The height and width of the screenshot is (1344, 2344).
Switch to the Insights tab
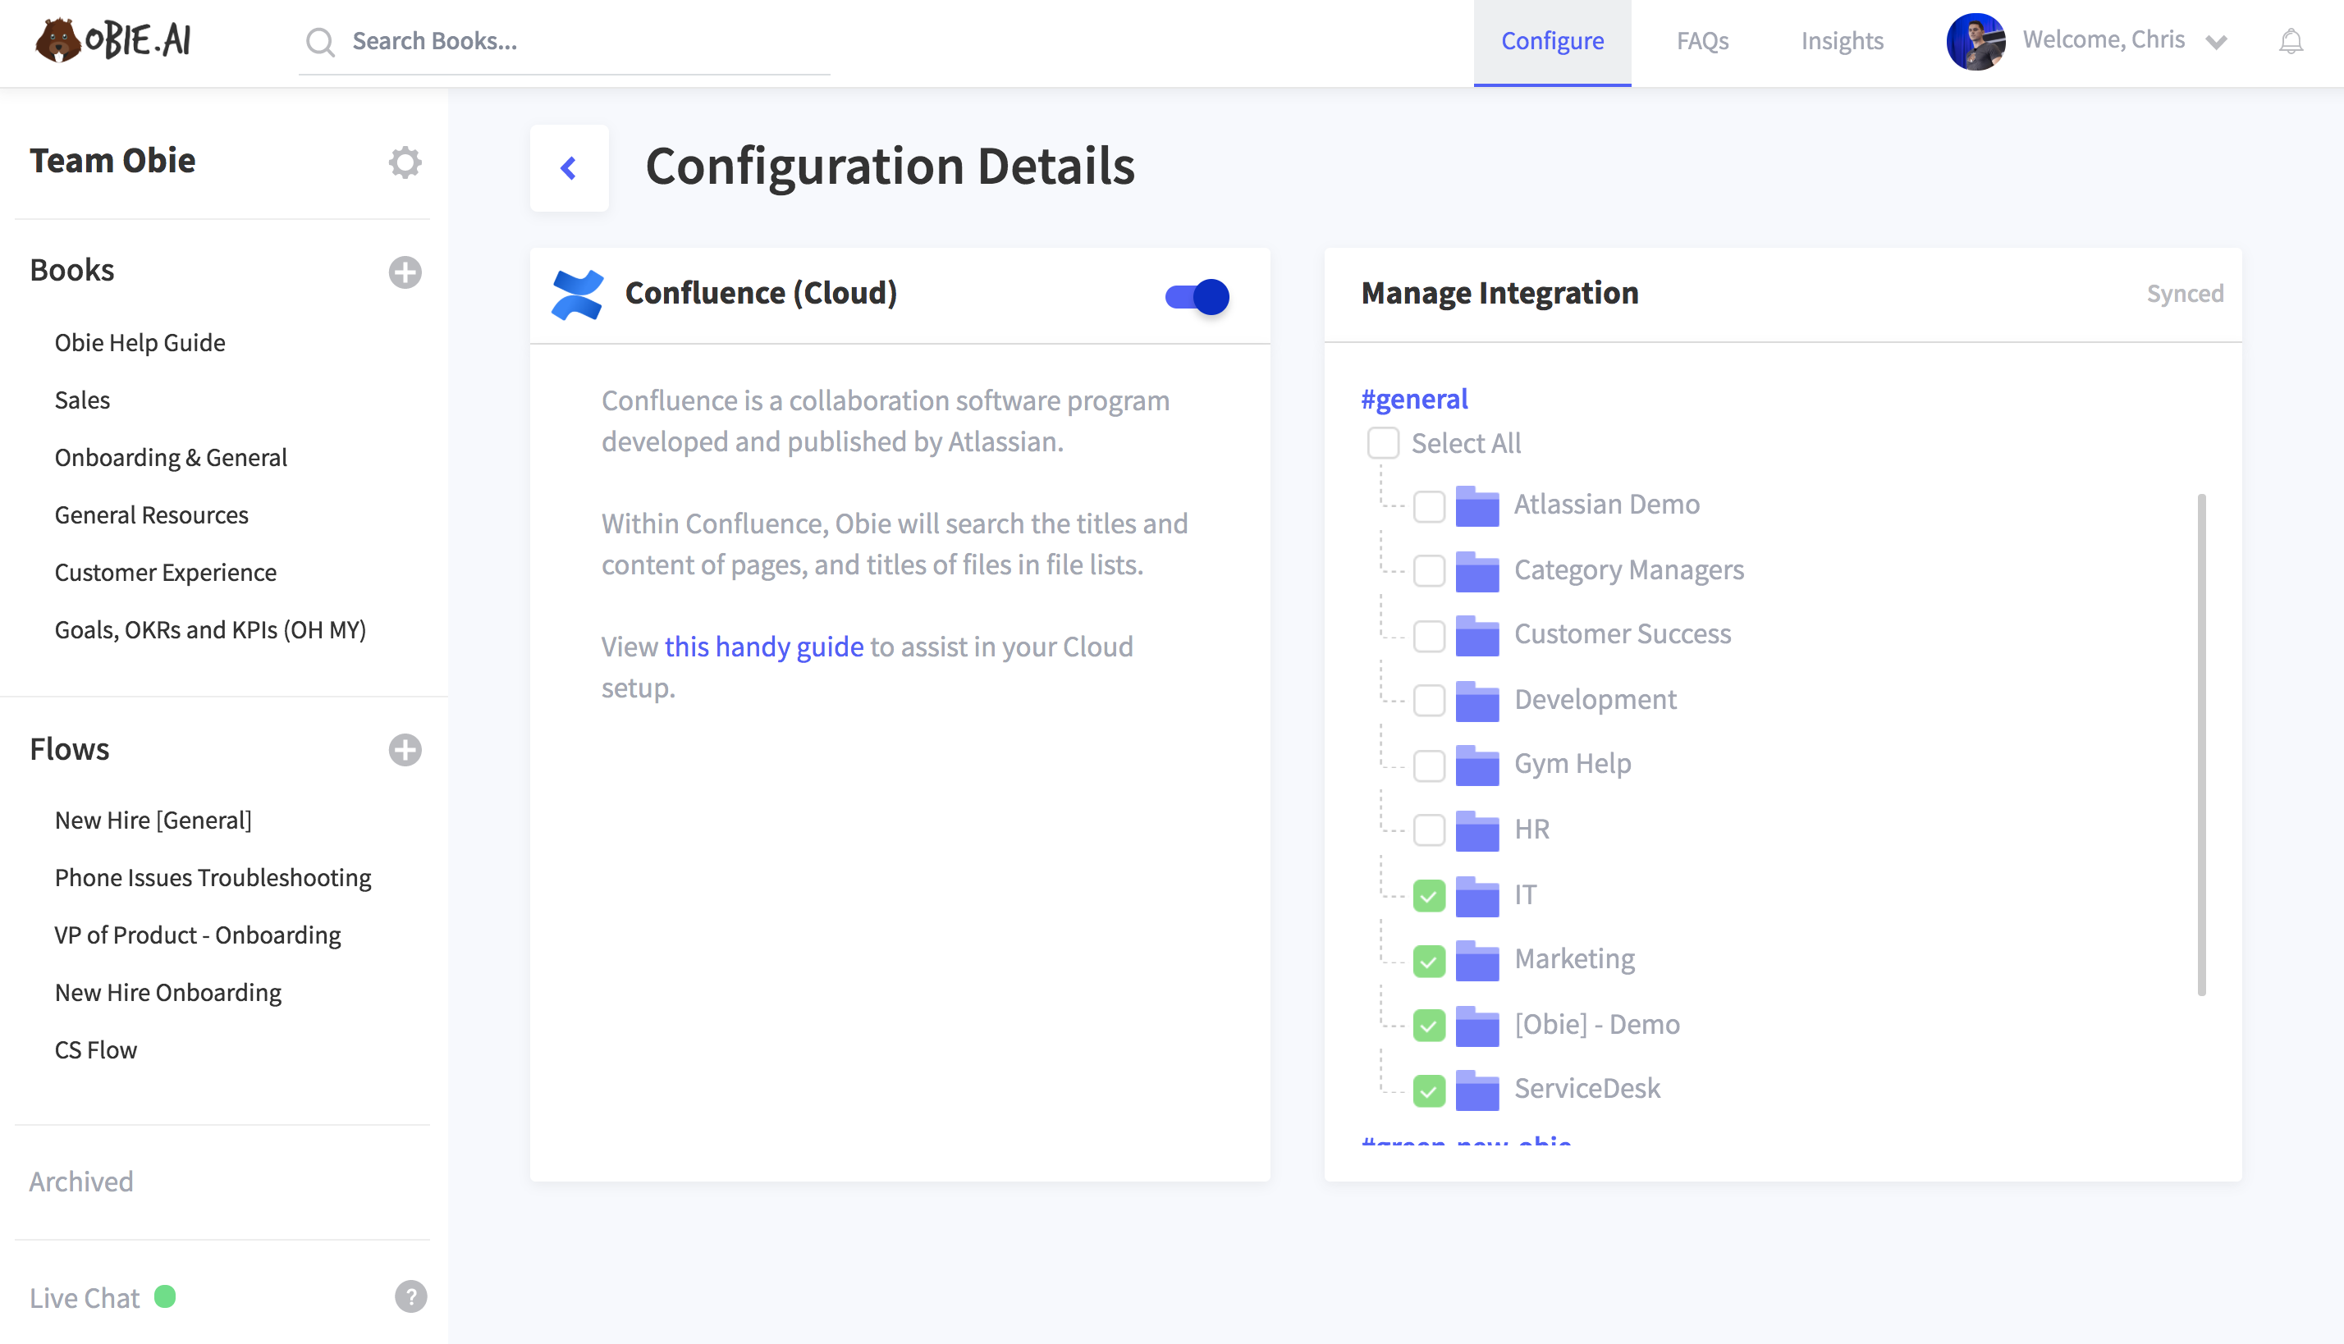1842,42
